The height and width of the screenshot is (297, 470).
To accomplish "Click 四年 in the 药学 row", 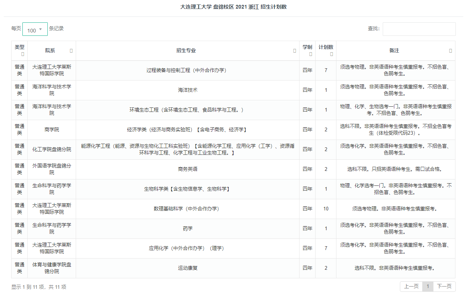I will point(307,228).
